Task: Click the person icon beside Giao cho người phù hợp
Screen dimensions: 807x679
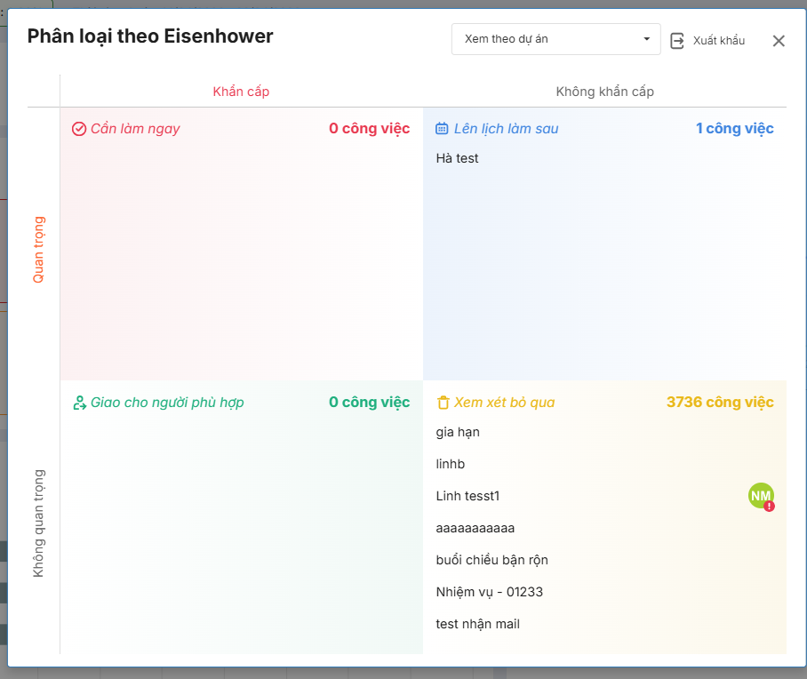Action: 79,403
